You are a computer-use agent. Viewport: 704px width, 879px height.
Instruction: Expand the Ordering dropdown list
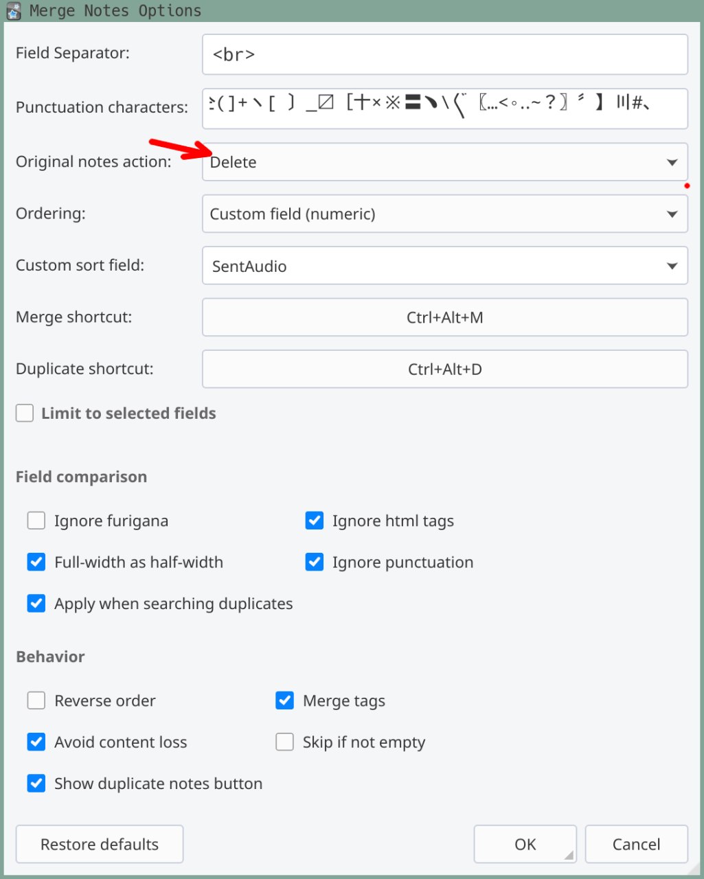445,214
